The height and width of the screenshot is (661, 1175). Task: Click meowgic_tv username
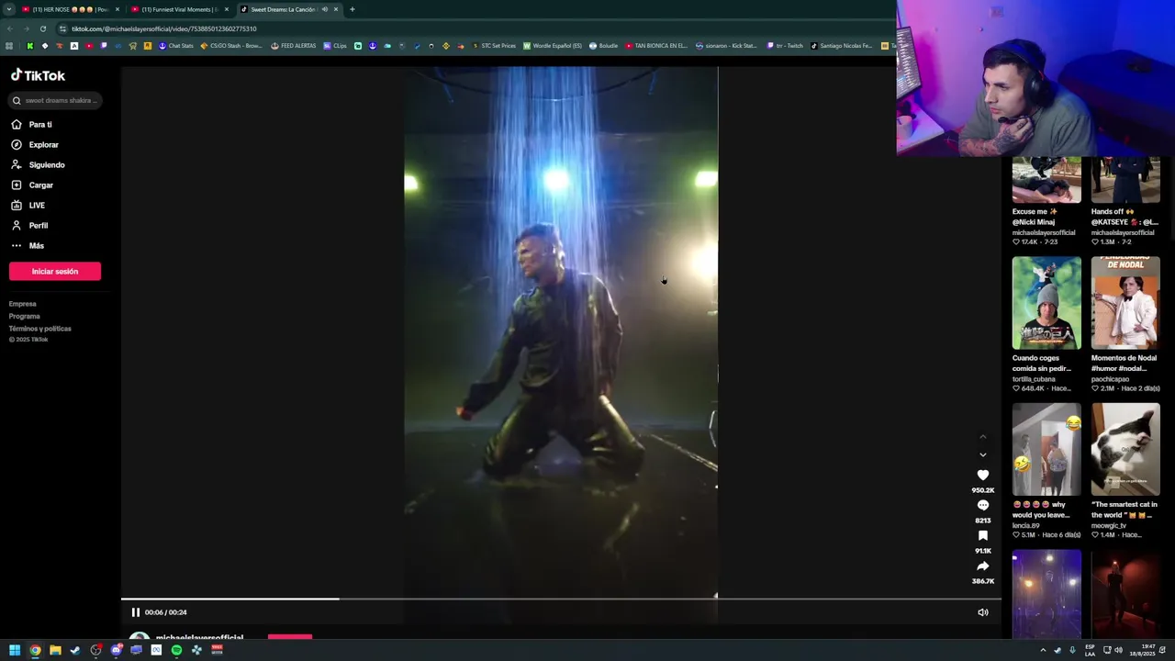1109,526
